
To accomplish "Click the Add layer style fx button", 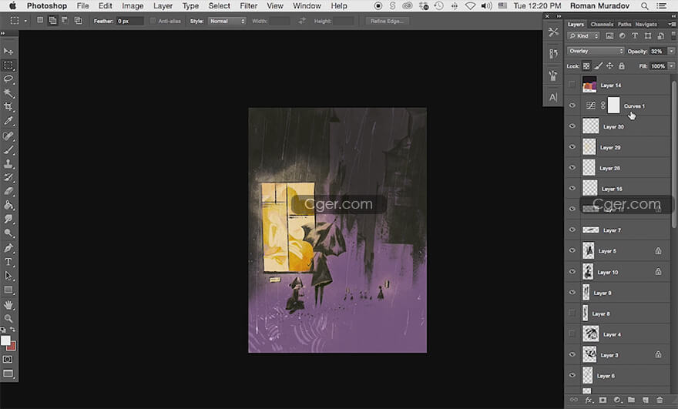I will (589, 401).
